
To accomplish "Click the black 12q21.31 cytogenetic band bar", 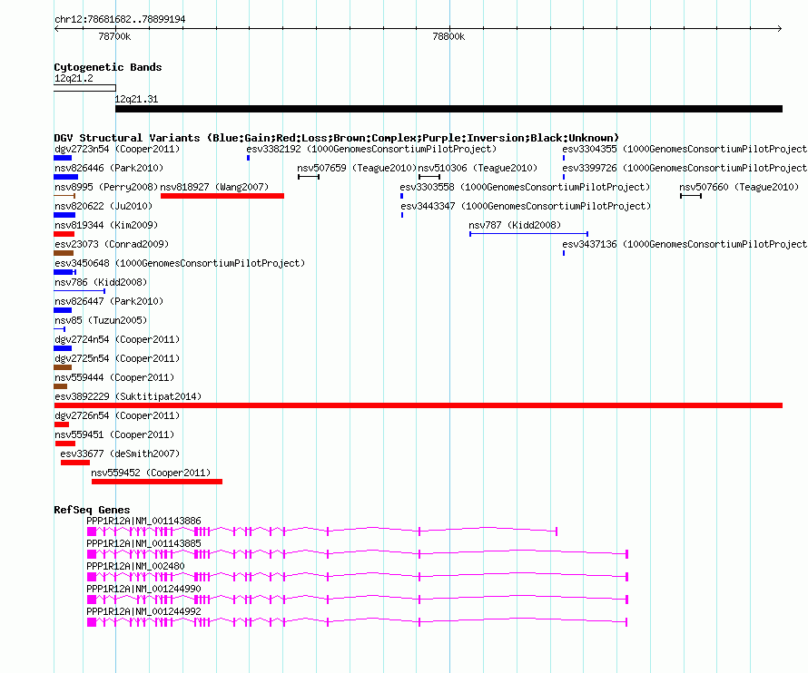I will (448, 109).
